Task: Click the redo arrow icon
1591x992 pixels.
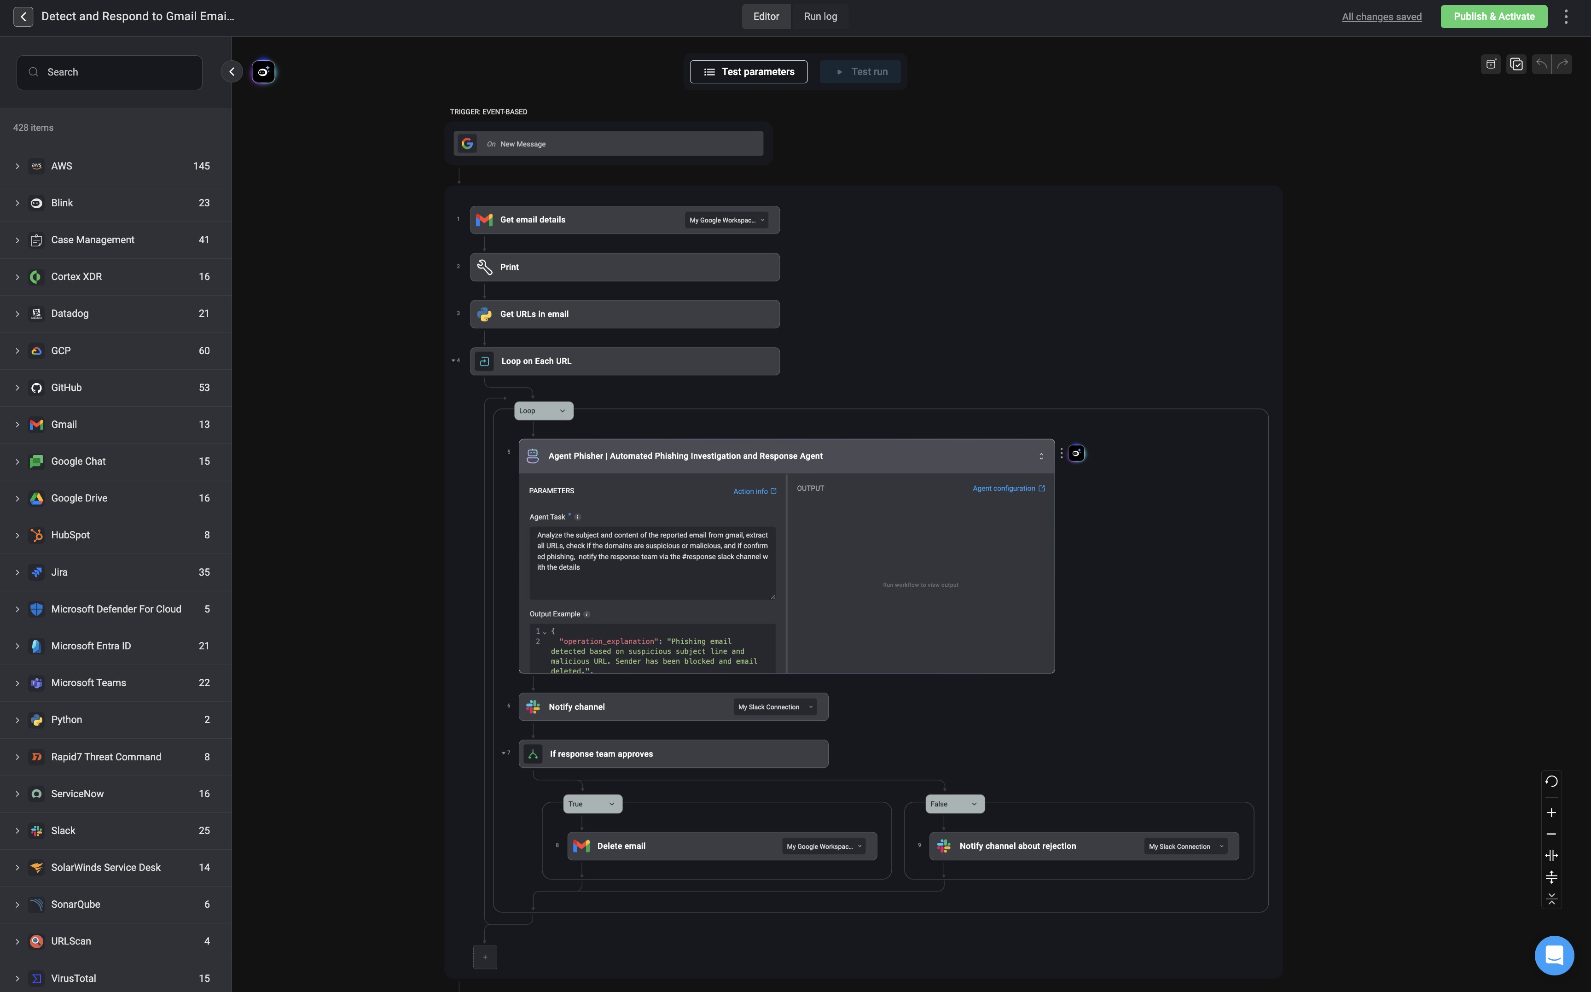Action: (x=1562, y=64)
